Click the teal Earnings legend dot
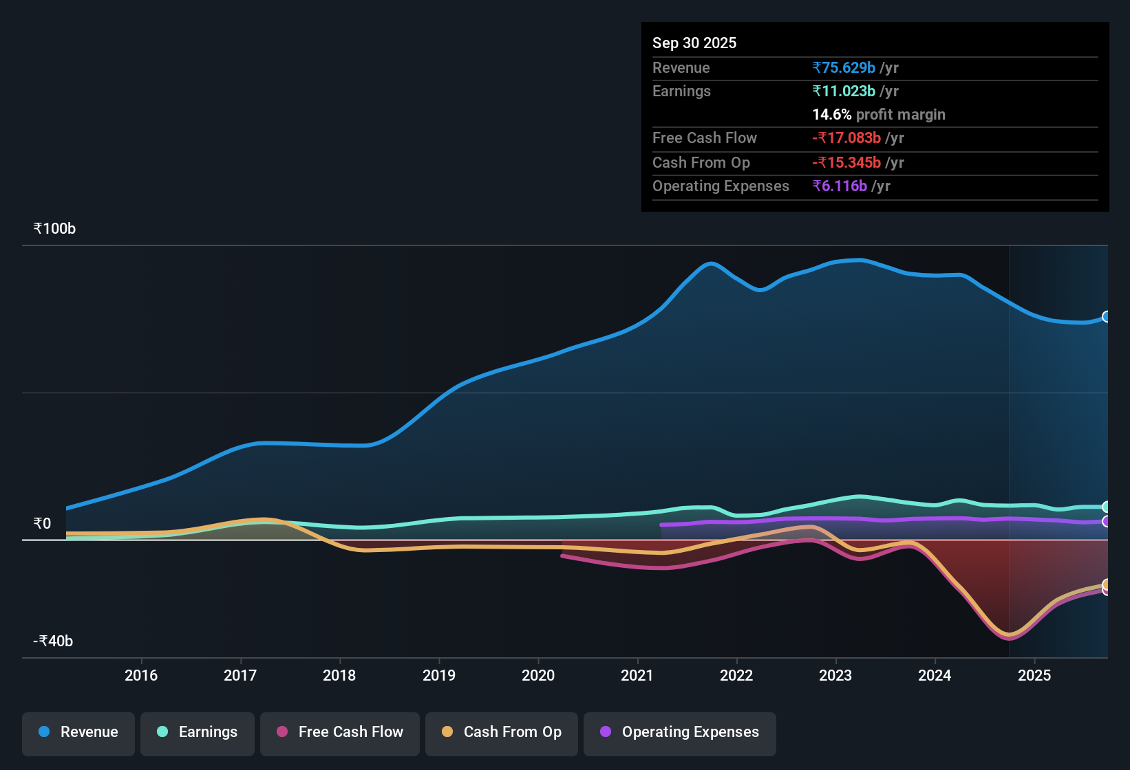This screenshot has width=1130, height=770. pyautogui.click(x=162, y=732)
